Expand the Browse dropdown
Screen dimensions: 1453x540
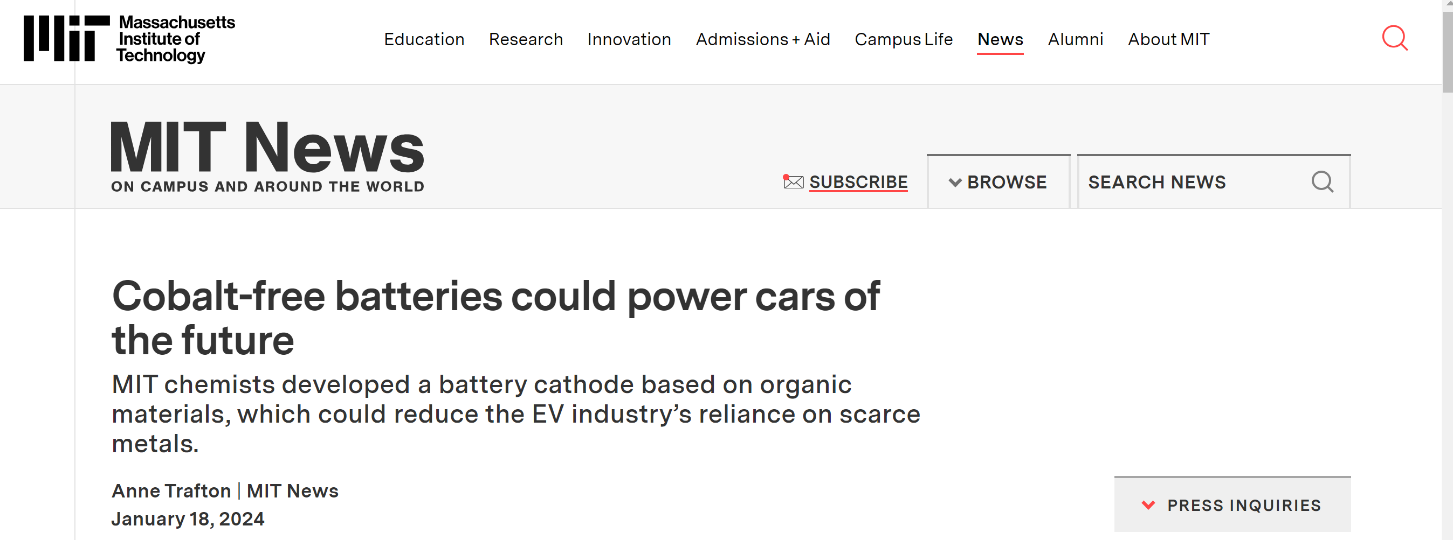pyautogui.click(x=998, y=182)
